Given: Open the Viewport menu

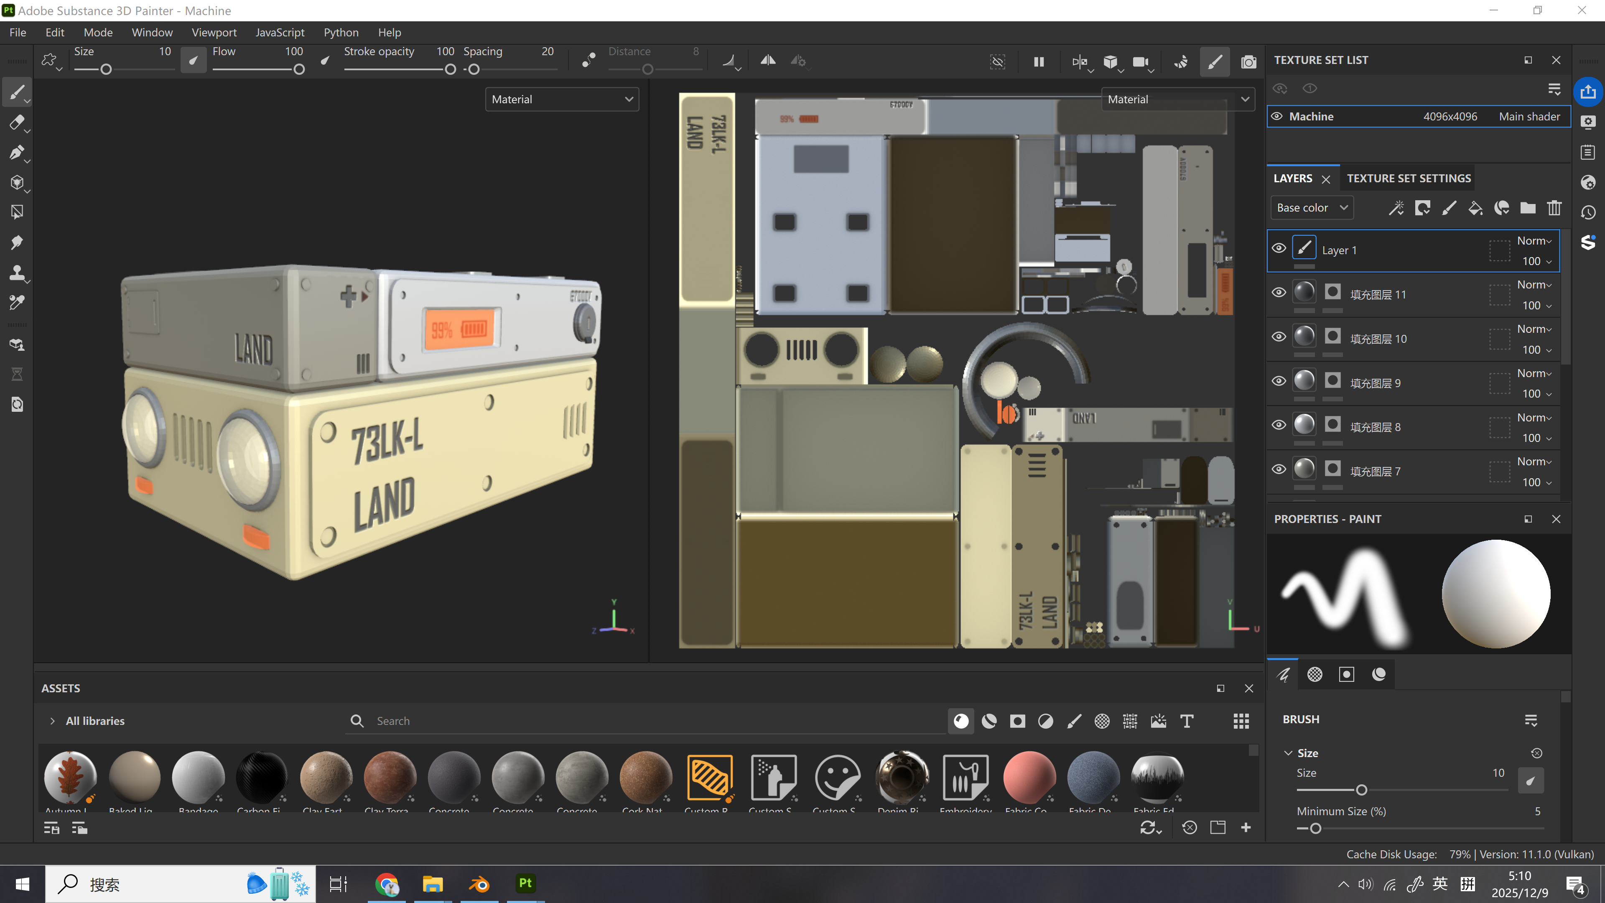Looking at the screenshot, I should 214,33.
